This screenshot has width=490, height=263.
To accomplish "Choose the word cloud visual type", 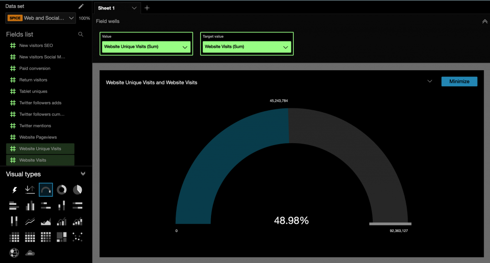I will 30,252.
